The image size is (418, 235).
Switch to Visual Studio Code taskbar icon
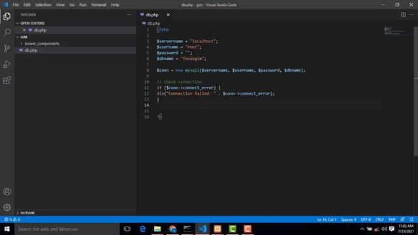point(202,229)
